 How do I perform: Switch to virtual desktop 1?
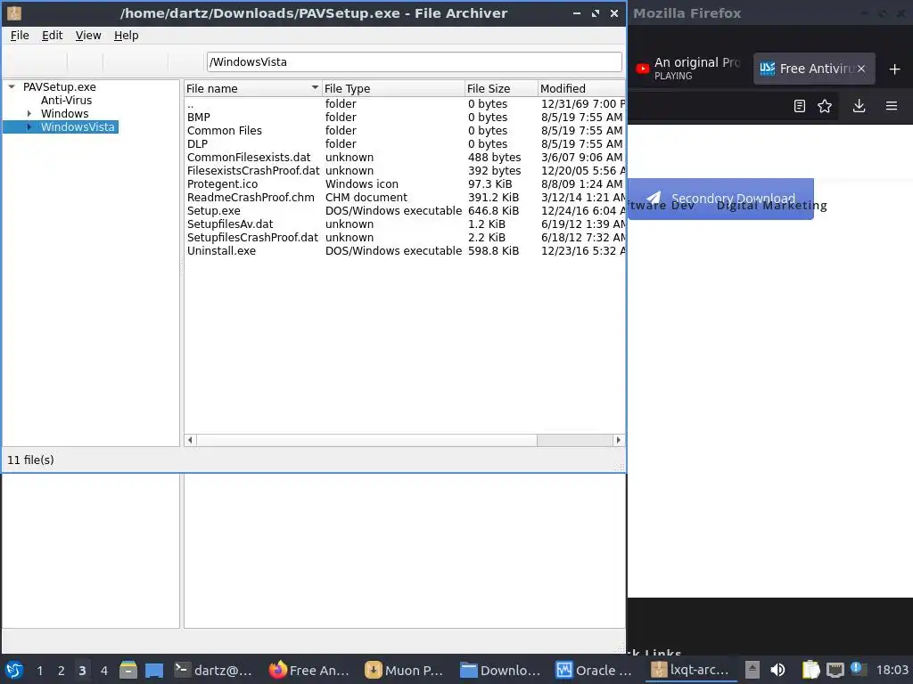tap(39, 671)
